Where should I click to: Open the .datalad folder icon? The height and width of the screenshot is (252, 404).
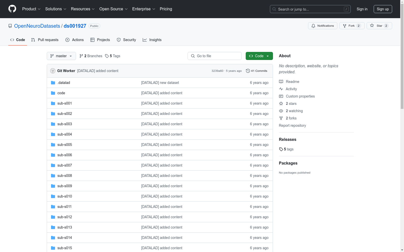(53, 83)
